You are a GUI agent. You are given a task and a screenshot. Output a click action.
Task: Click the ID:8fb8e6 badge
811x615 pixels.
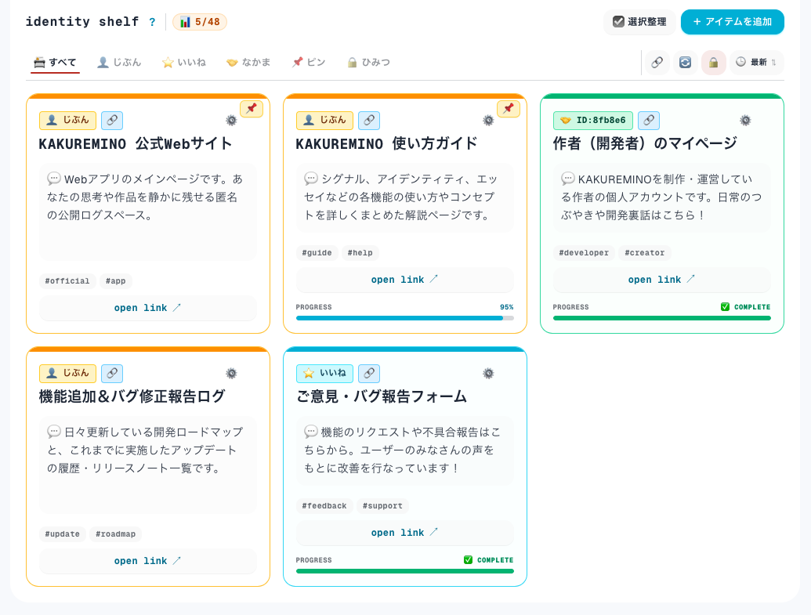tap(593, 121)
